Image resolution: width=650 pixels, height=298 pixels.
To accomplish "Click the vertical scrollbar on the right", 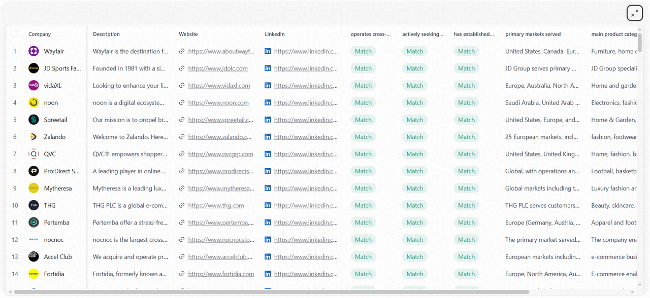I will pos(640,41).
